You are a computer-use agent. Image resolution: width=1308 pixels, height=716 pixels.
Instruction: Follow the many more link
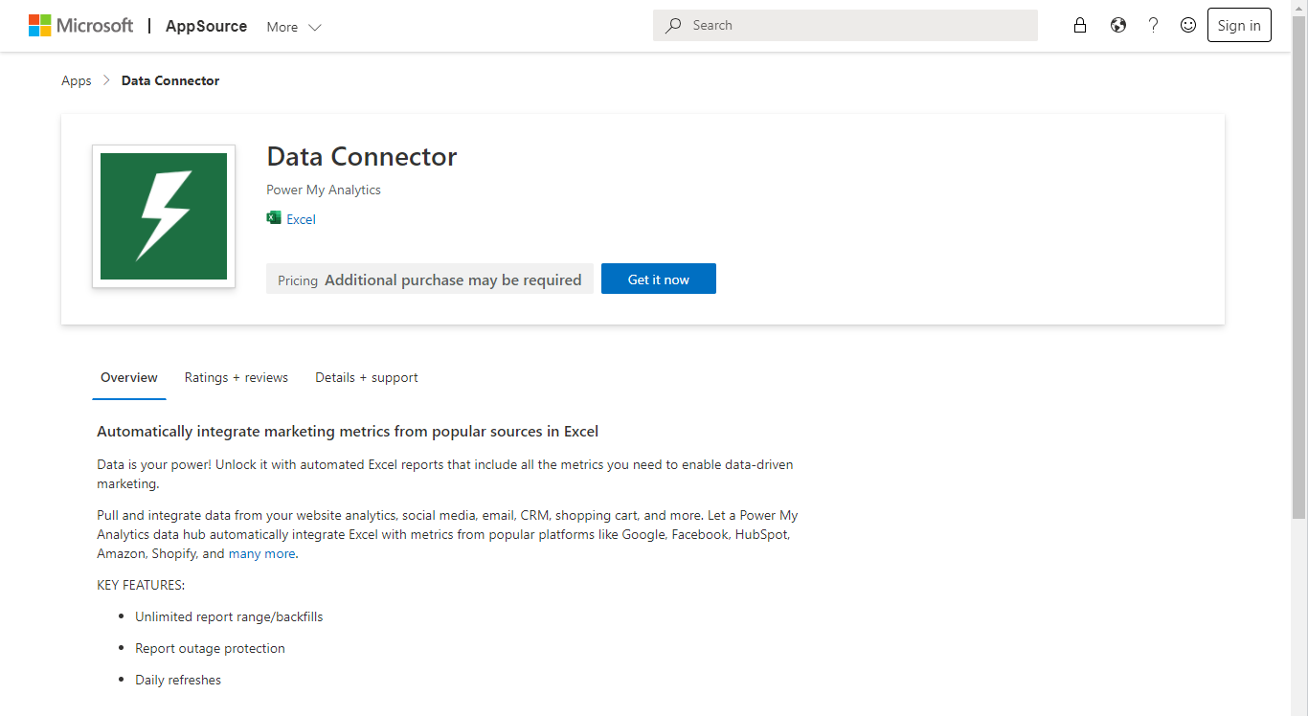(x=261, y=553)
